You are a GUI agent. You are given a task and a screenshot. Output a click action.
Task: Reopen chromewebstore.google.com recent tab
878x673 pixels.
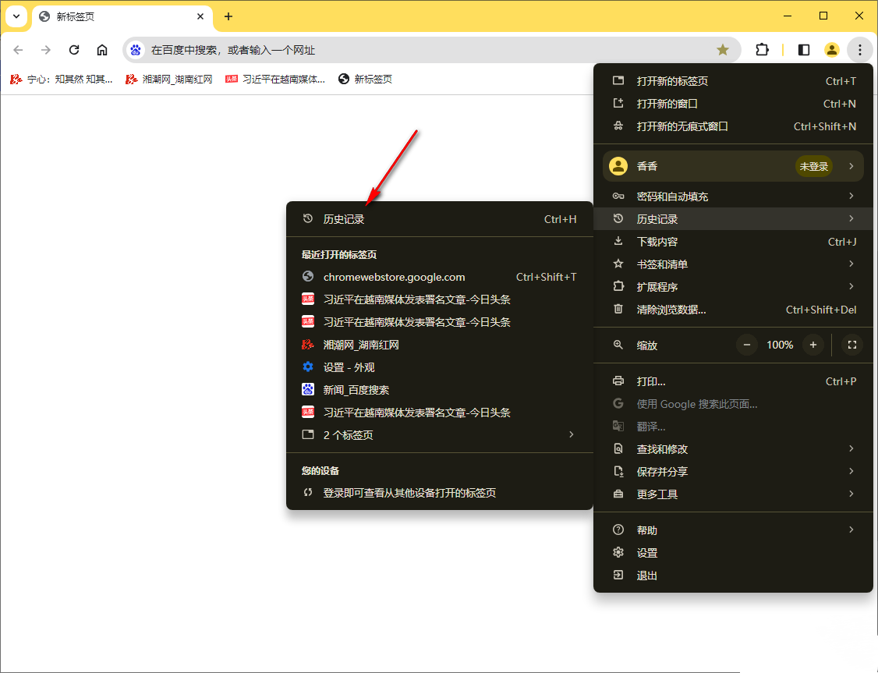440,277
